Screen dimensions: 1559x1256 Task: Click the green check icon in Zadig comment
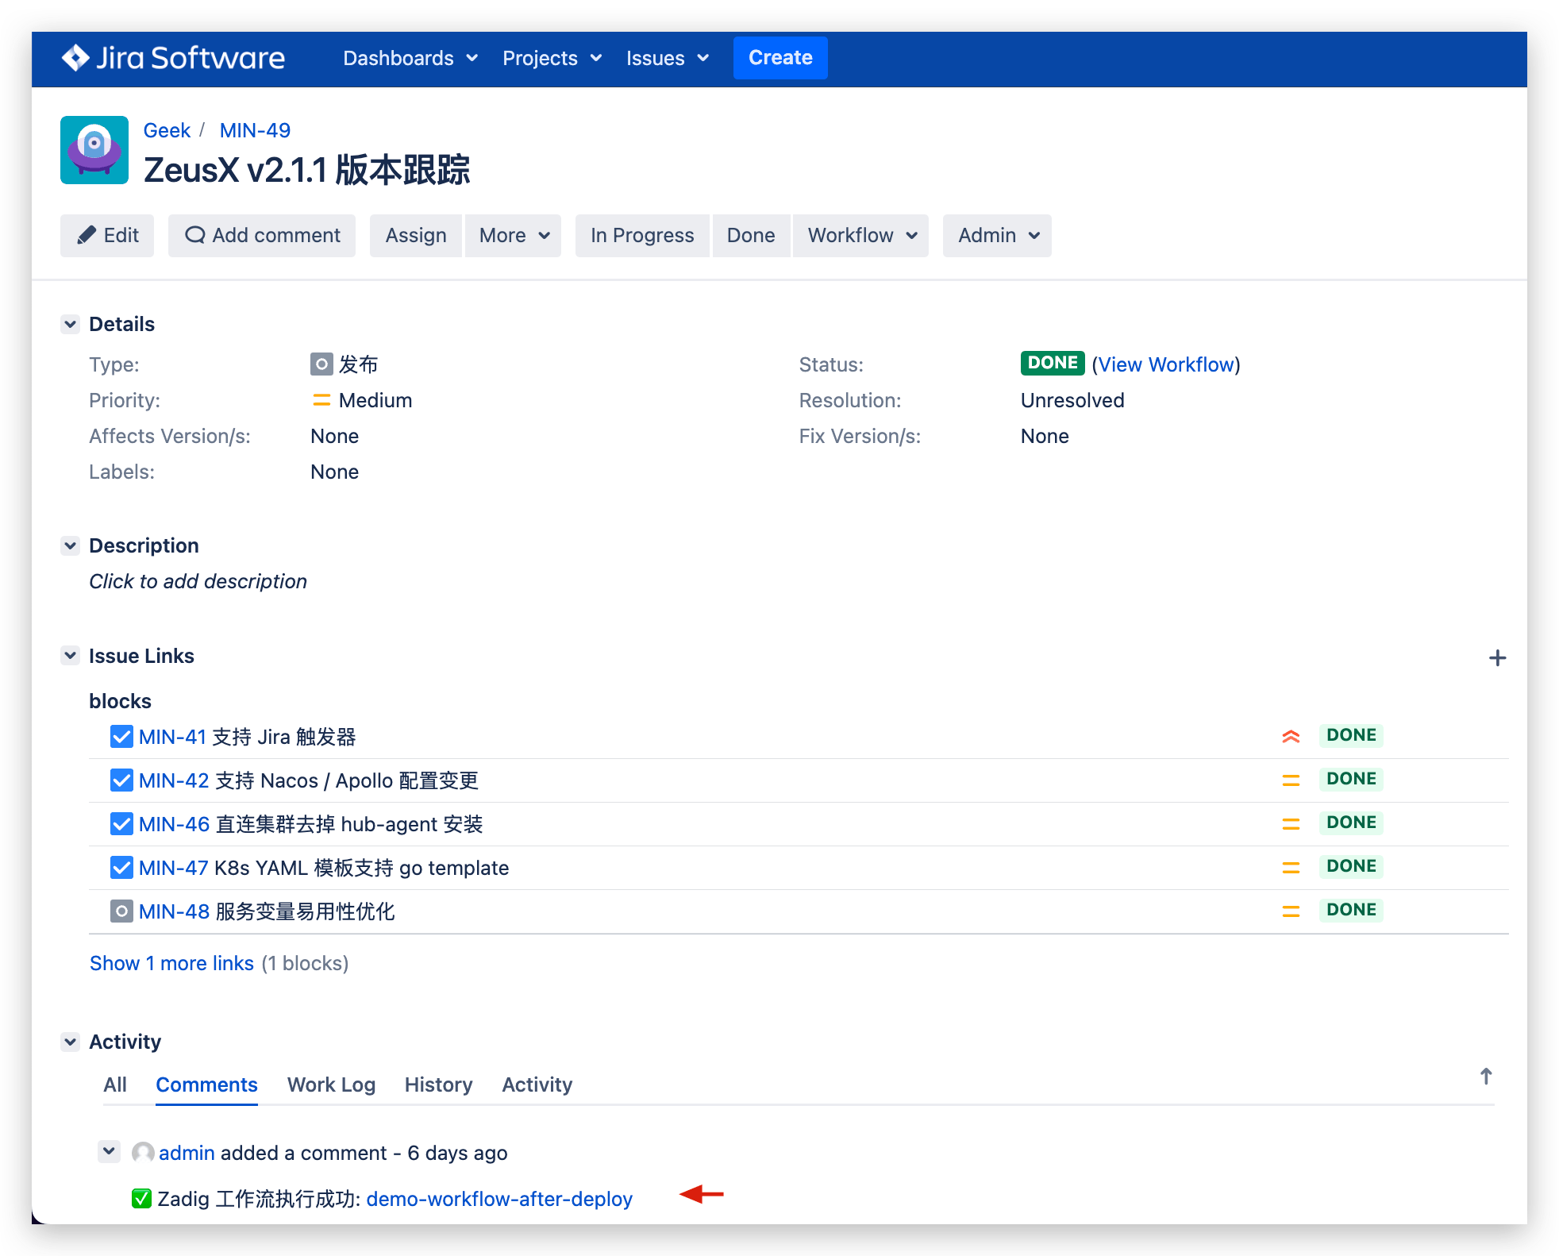click(141, 1199)
